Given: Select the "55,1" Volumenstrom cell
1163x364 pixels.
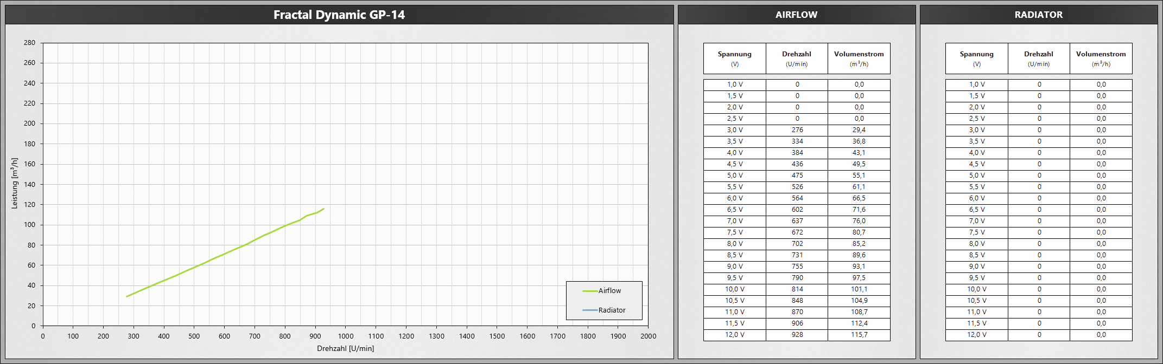Looking at the screenshot, I should click(859, 175).
